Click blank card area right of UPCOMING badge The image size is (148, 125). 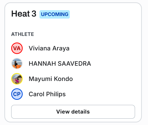coord(104,14)
